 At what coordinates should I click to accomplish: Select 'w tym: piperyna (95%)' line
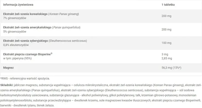click(17, 58)
